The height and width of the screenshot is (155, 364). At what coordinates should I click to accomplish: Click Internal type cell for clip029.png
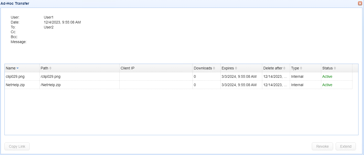click(x=297, y=76)
